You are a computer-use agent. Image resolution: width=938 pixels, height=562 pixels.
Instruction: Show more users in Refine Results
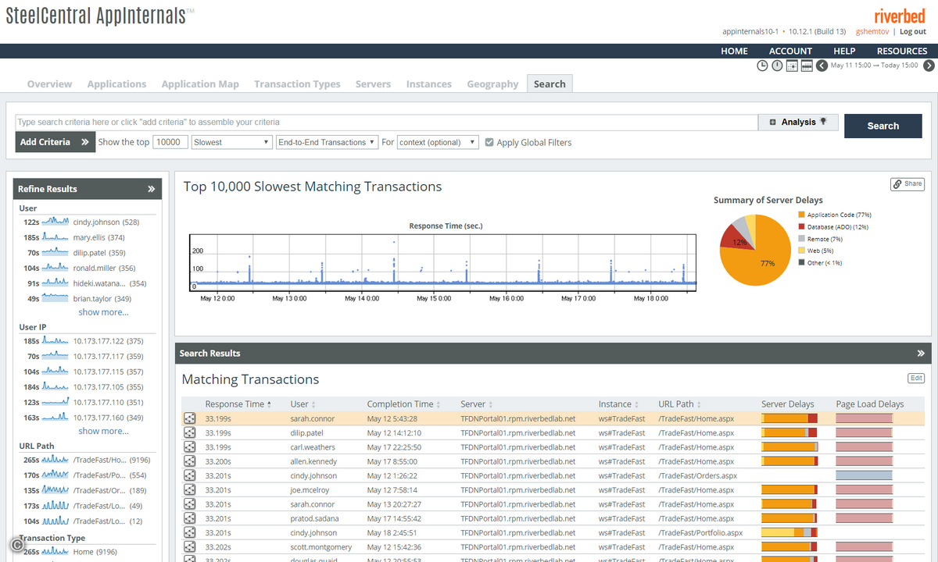pos(103,312)
